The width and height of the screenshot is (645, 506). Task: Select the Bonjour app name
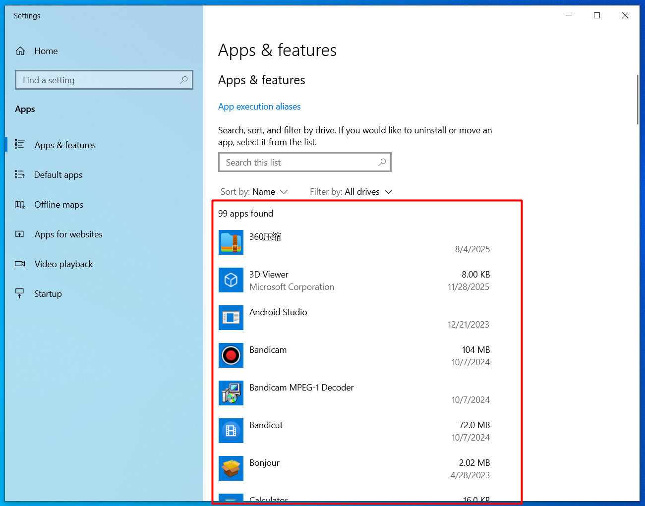click(264, 463)
